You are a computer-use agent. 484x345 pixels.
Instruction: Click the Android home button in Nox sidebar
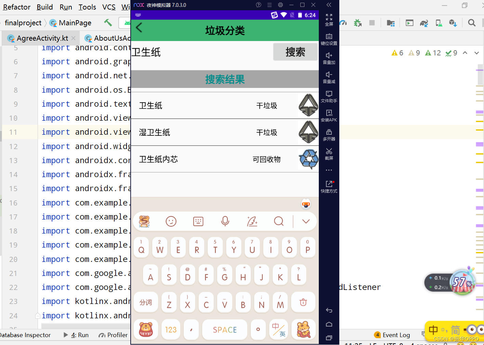[329, 324]
